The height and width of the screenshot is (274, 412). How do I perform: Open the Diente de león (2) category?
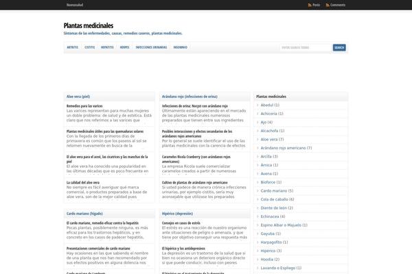point(277,208)
